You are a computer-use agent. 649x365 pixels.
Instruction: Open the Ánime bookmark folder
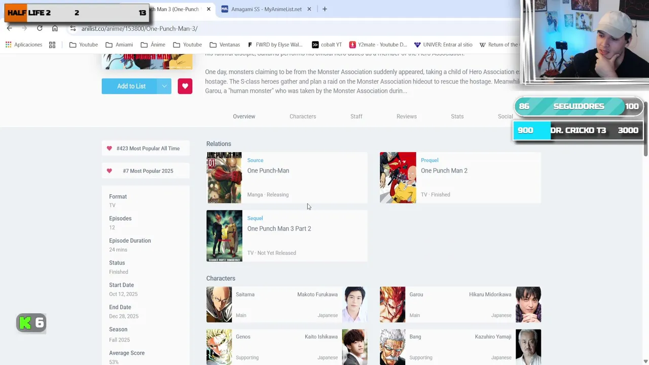153,45
